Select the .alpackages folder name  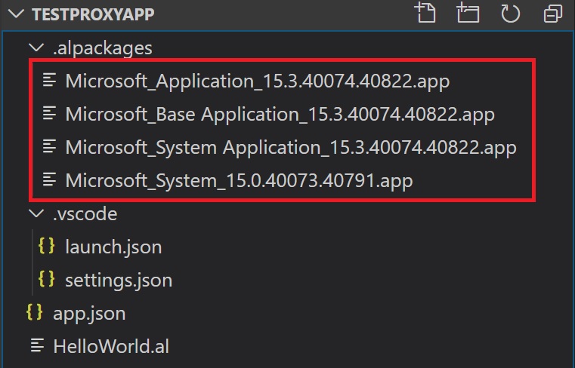102,48
